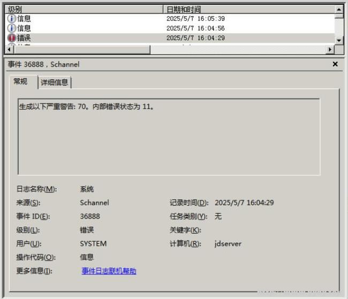This screenshot has height=299, width=348.
Task: Close the event 36888 detail pane
Action: [335, 64]
